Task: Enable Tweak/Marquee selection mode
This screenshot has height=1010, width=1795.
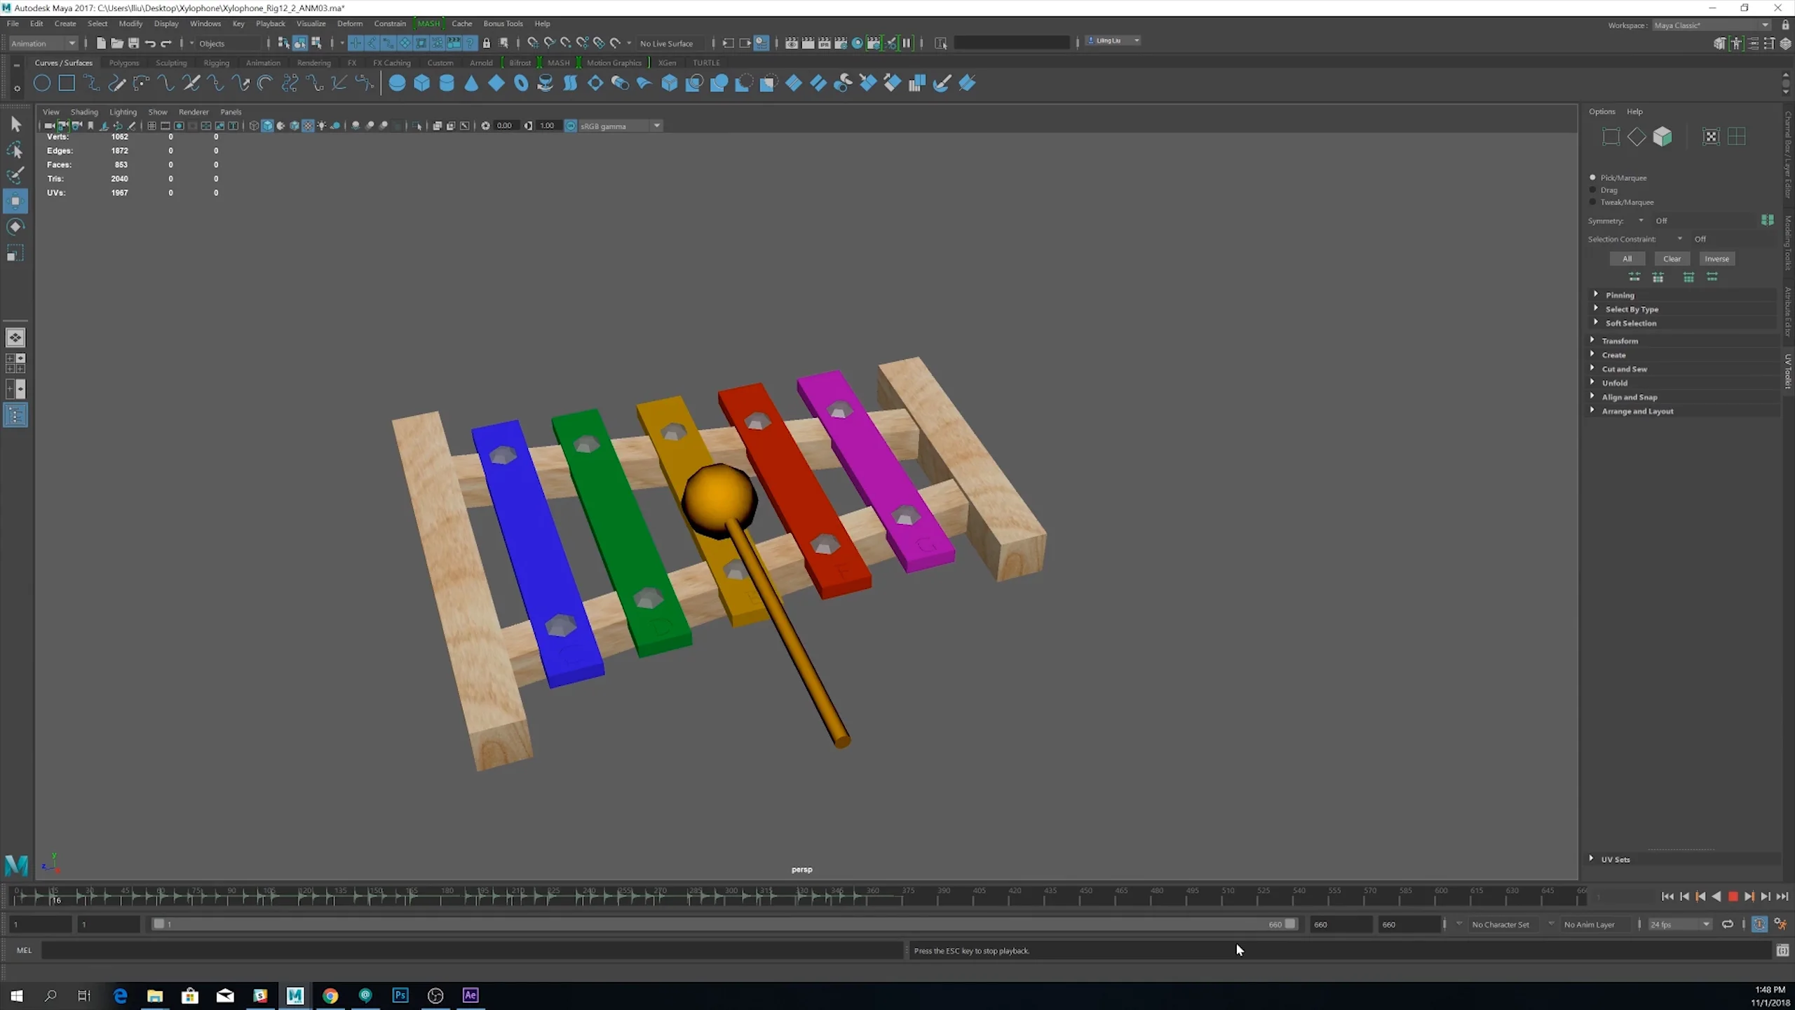Action: click(1593, 202)
